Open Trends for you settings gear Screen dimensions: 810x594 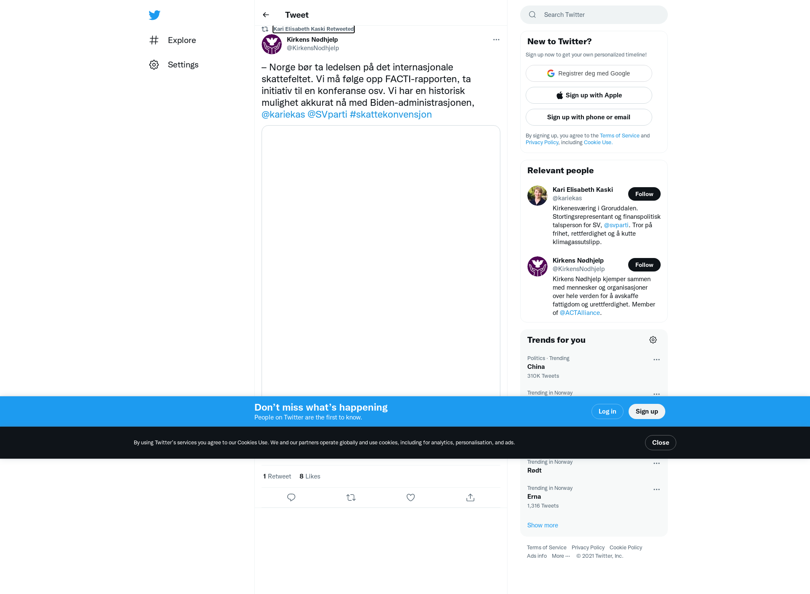[x=653, y=340]
